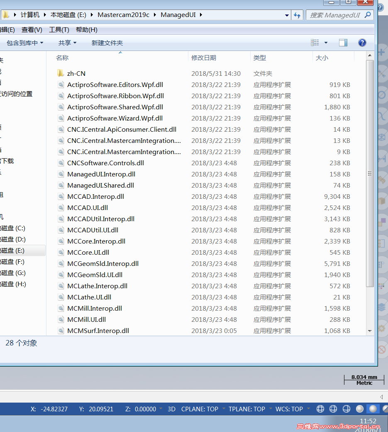Viewport: 388px width, 432px height.
Task: Click the vertical scrollbar thumb in file list
Action: coord(370,174)
